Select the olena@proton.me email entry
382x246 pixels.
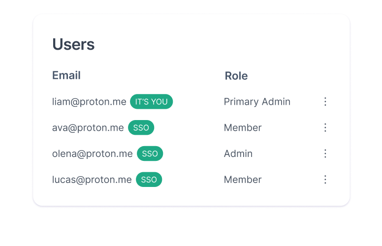click(x=92, y=154)
